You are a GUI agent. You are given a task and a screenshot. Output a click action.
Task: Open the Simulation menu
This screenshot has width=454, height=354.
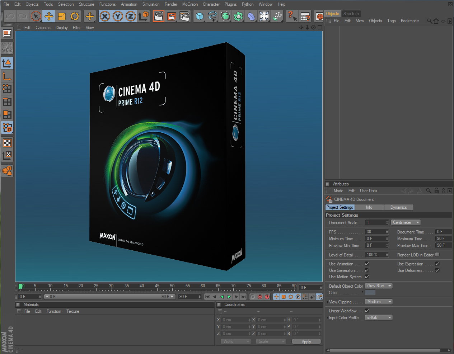[151, 4]
